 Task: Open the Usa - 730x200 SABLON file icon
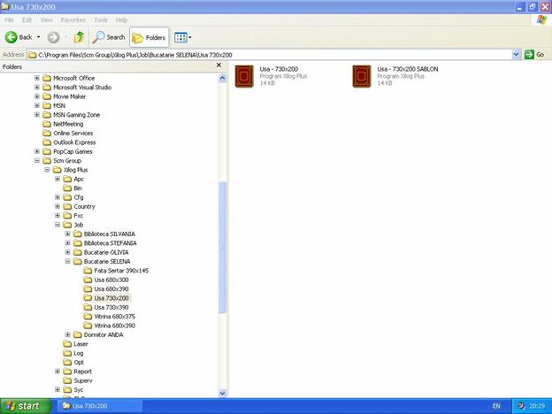click(361, 75)
